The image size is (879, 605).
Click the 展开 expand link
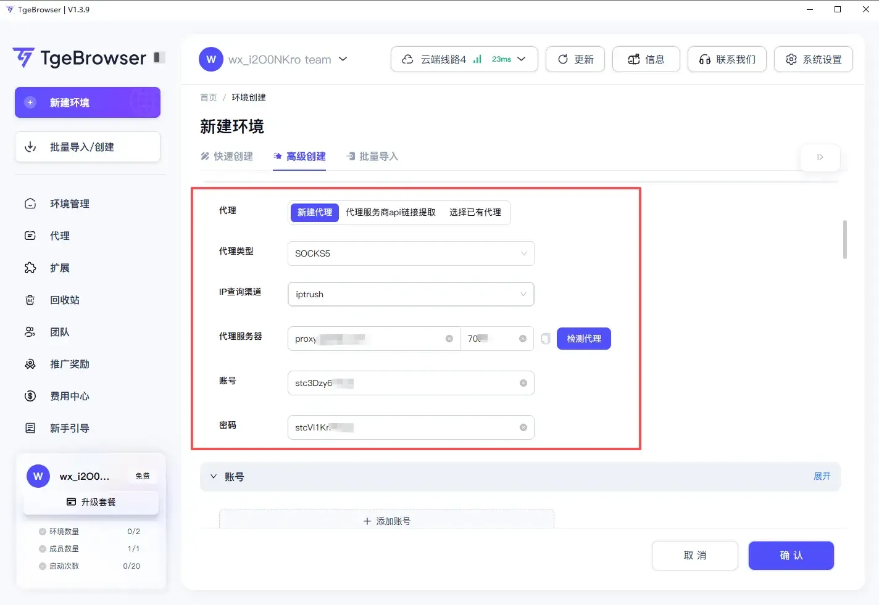(x=822, y=476)
